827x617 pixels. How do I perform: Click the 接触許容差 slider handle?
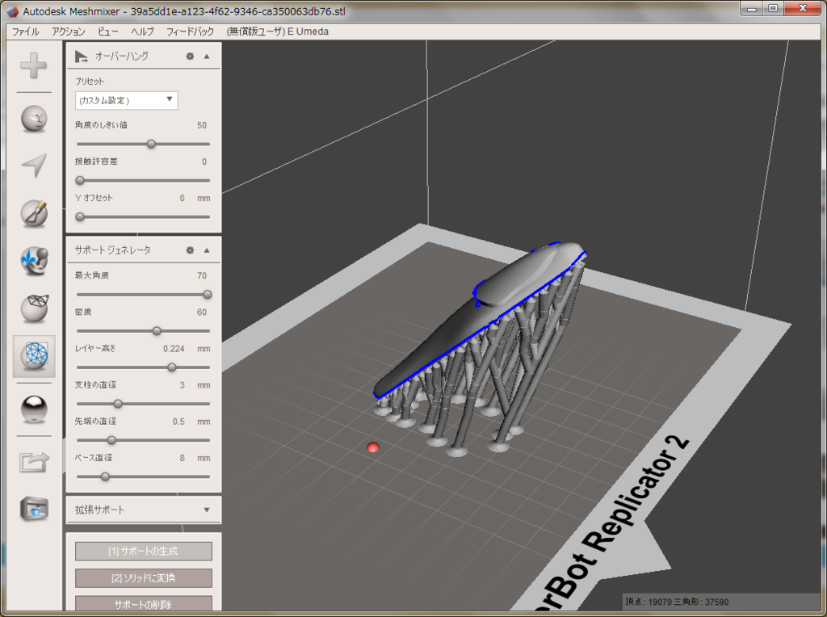click(80, 180)
